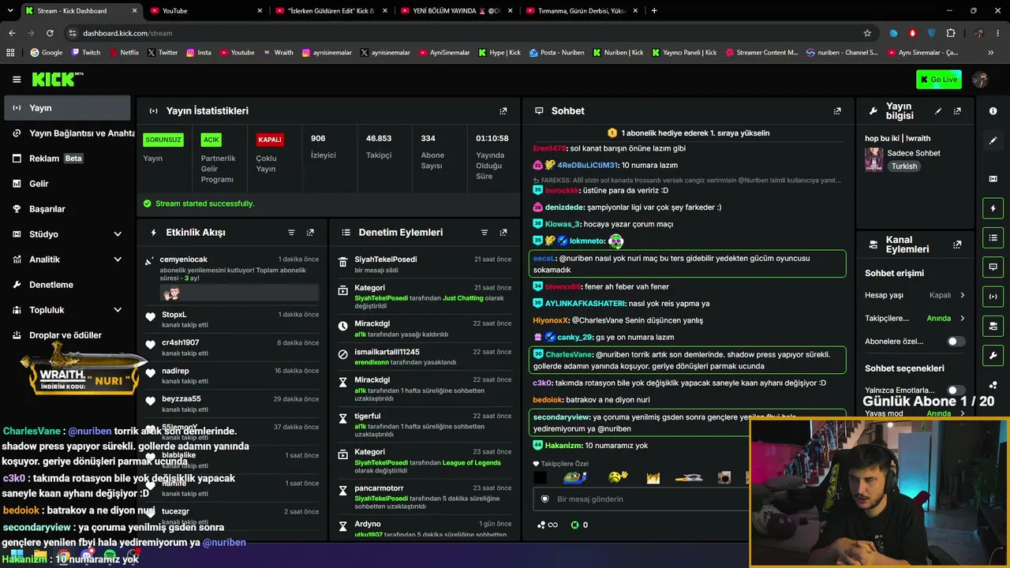1010x568 pixels.
Task: Pop out the Sohbet chat panel
Action: [837, 111]
